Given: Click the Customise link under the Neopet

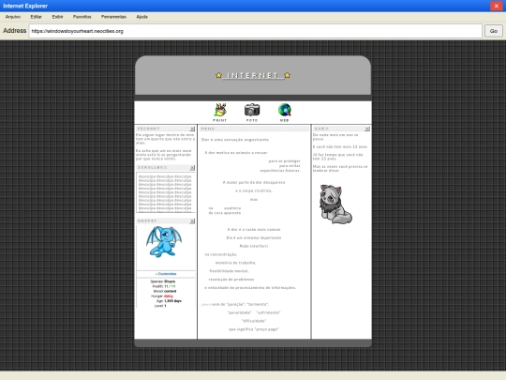Looking at the screenshot, I should tap(166, 274).
